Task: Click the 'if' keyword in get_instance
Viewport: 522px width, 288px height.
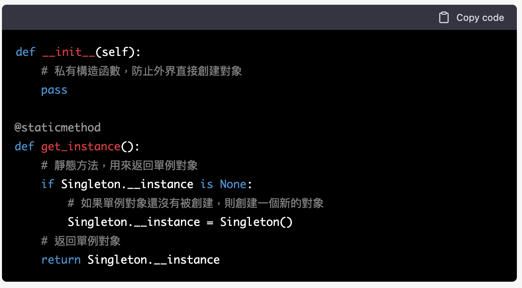Action: (x=48, y=184)
